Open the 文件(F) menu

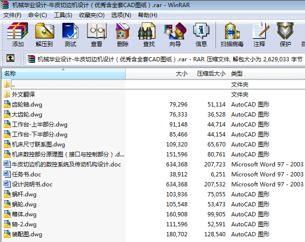tap(12, 15)
